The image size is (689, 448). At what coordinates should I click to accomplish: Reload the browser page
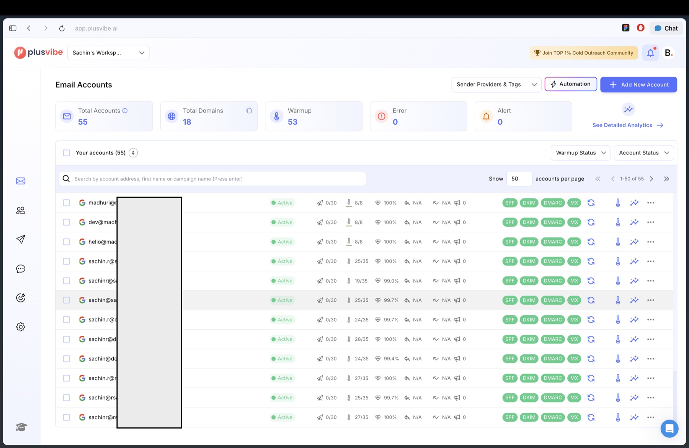click(x=62, y=28)
